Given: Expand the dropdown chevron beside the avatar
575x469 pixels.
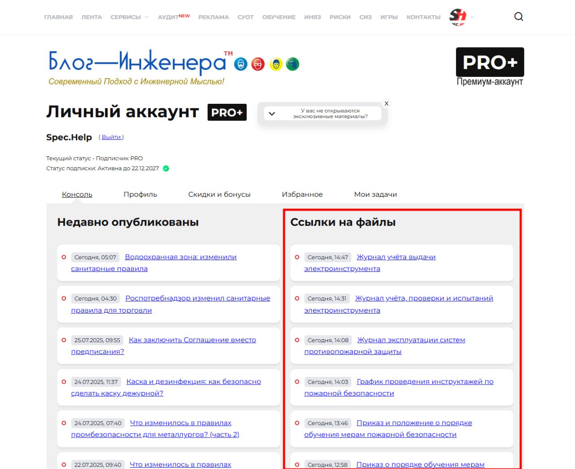Looking at the screenshot, I should 472,18.
